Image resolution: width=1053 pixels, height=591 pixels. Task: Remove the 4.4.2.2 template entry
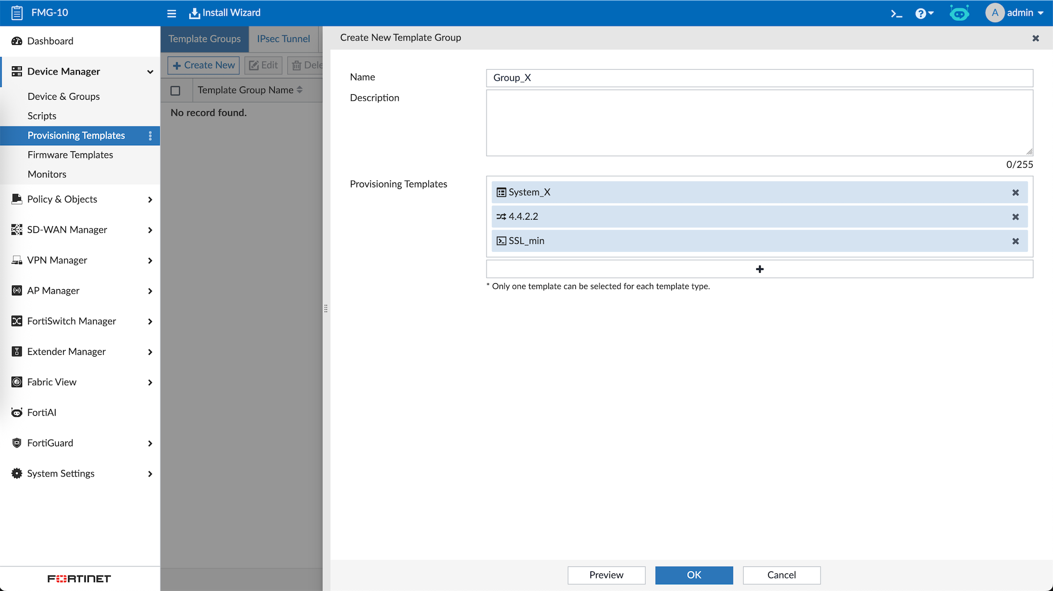(x=1015, y=217)
